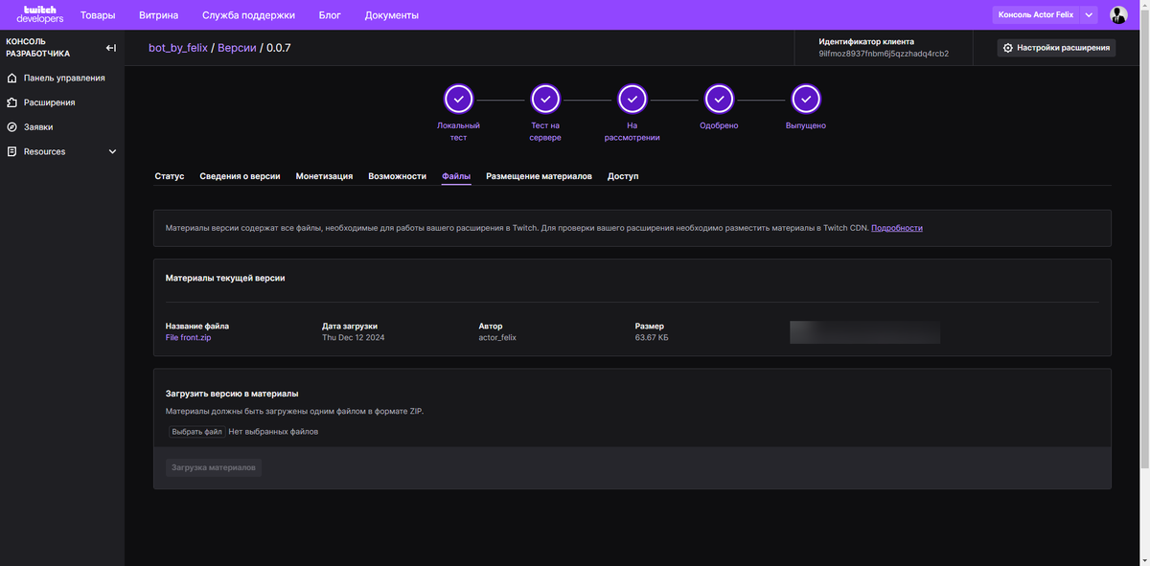Click the Загрузить версию в материалы heading

pyautogui.click(x=232, y=394)
